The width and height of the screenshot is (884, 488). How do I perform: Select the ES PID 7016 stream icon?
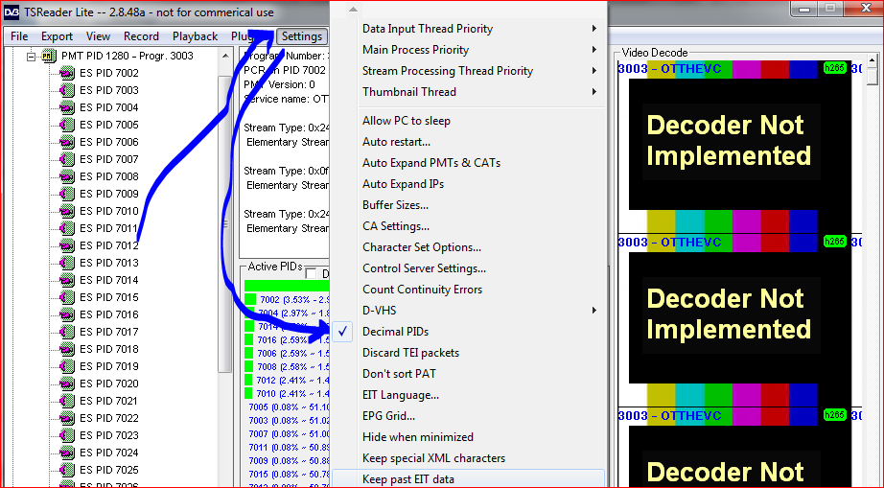tap(67, 314)
